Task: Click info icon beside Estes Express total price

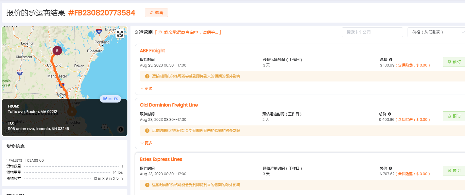Action: (x=390, y=168)
